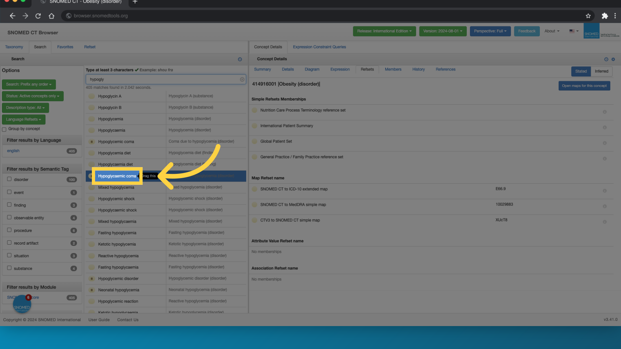Click Open maps for this concept button
Image resolution: width=621 pixels, height=349 pixels.
point(584,86)
